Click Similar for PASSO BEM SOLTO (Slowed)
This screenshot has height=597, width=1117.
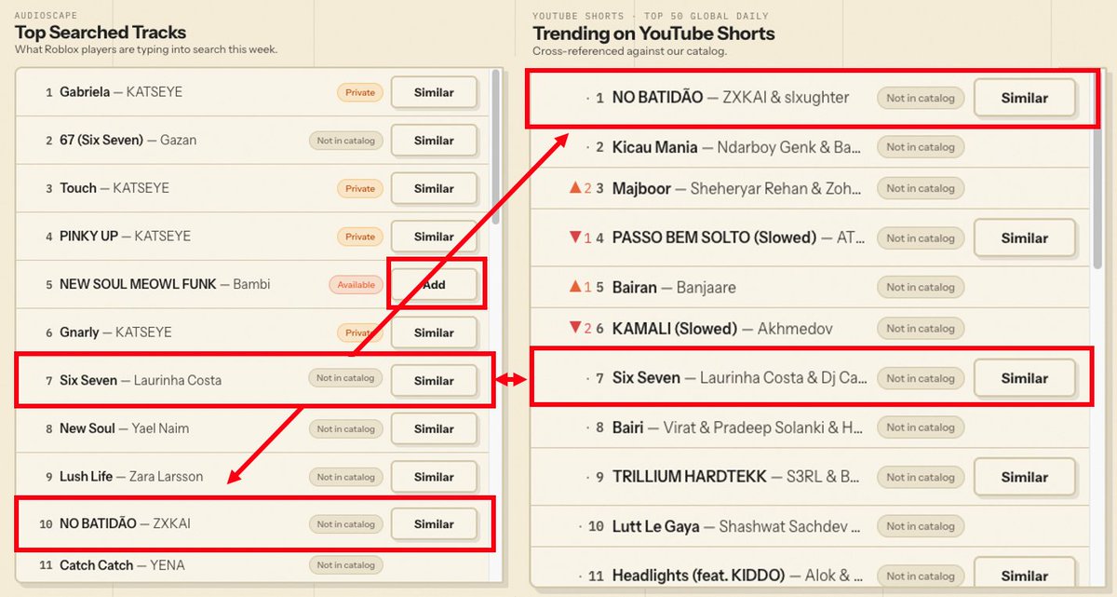tap(1025, 237)
